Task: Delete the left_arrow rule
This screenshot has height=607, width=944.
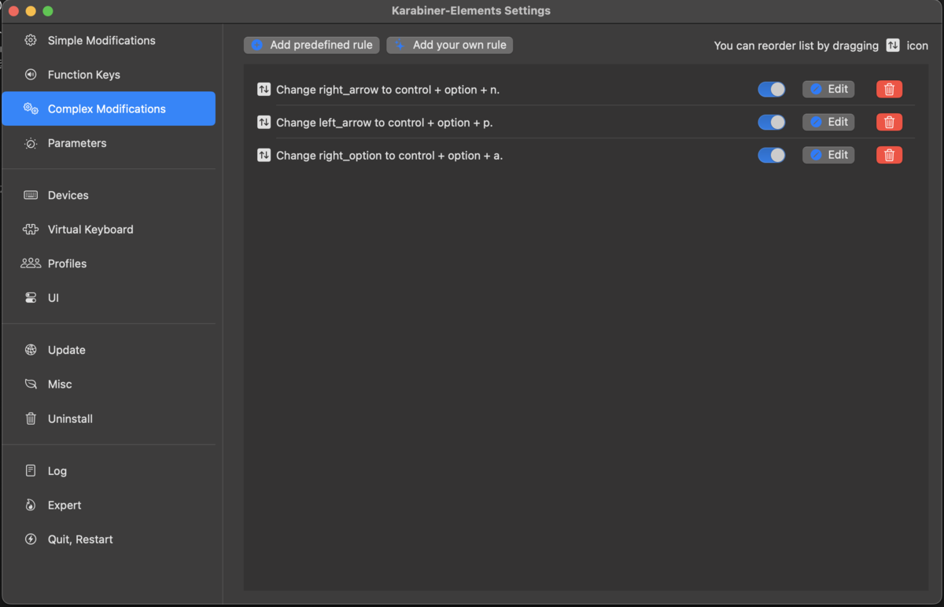Action: (889, 122)
